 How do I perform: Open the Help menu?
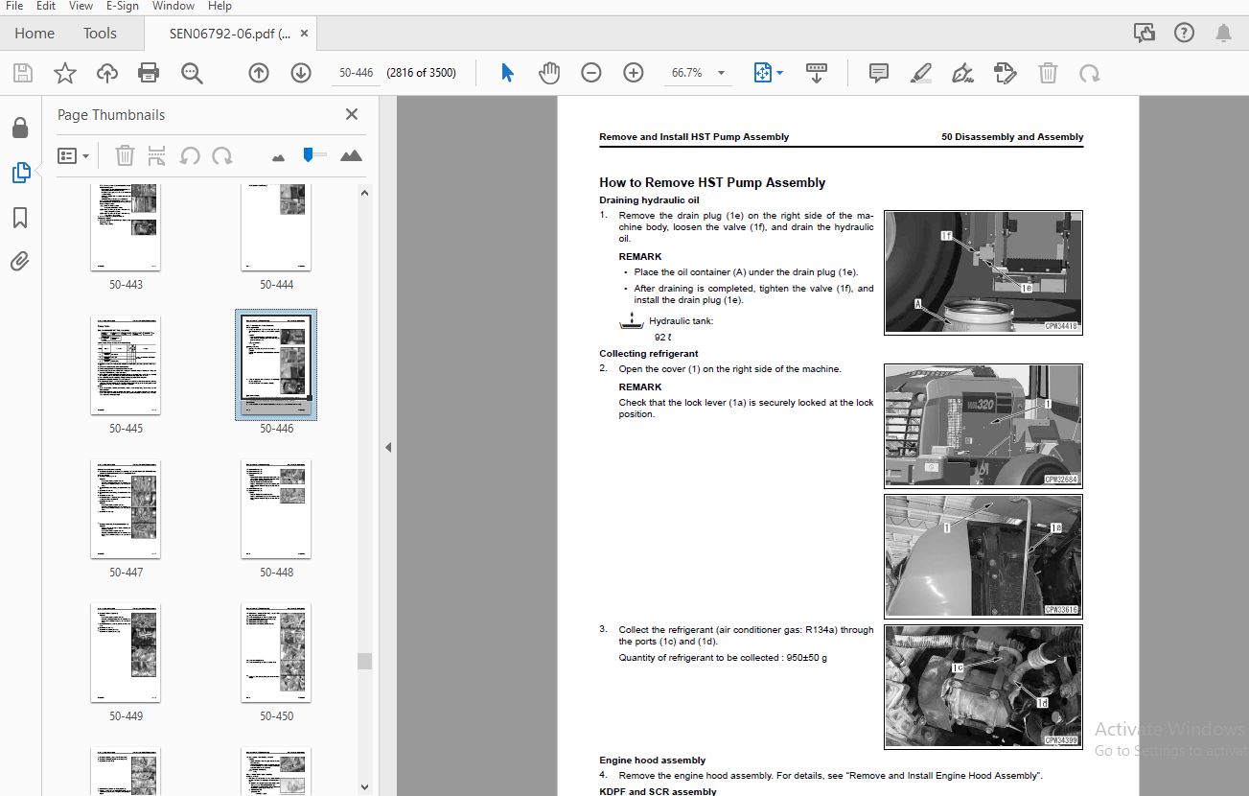point(220,6)
